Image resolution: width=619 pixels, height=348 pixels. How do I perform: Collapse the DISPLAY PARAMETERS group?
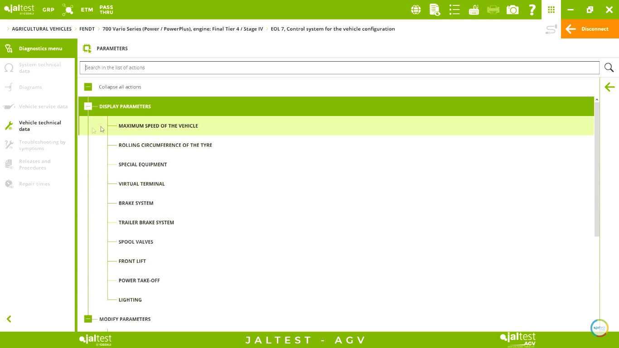pyautogui.click(x=88, y=106)
